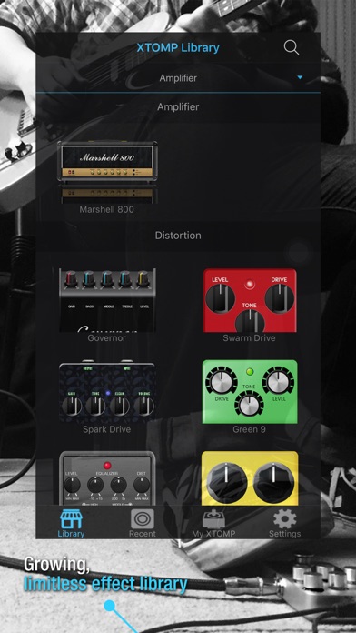Open the Settings gear icon
The image size is (356, 633).
284,519
